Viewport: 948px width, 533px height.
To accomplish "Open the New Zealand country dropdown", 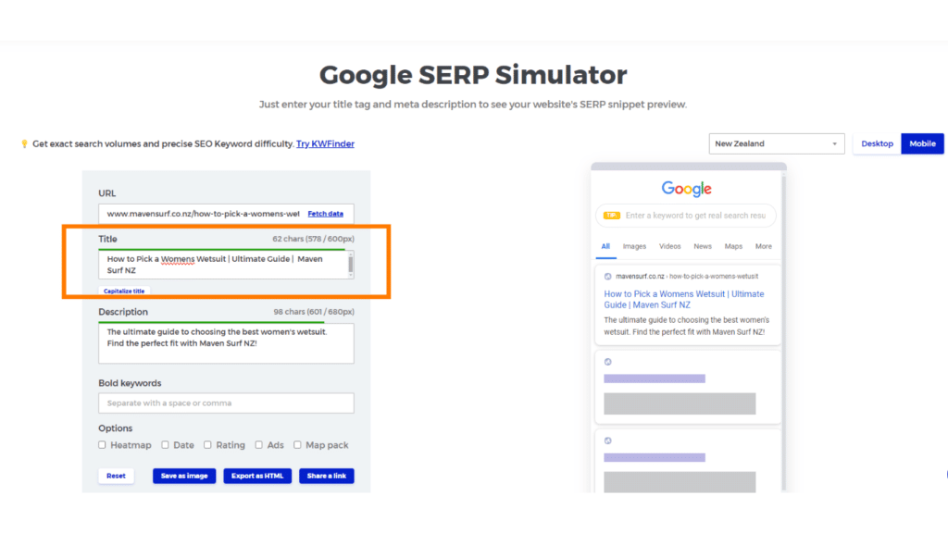I will coord(777,143).
